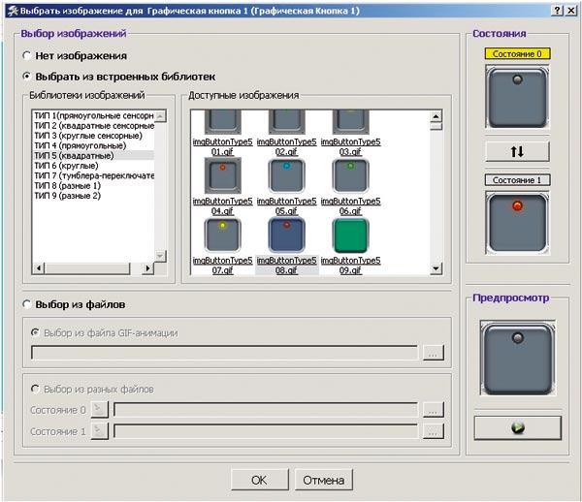Select the imgButtonType501.gif thumbnail
This screenshot has width=582, height=502.
point(223,122)
